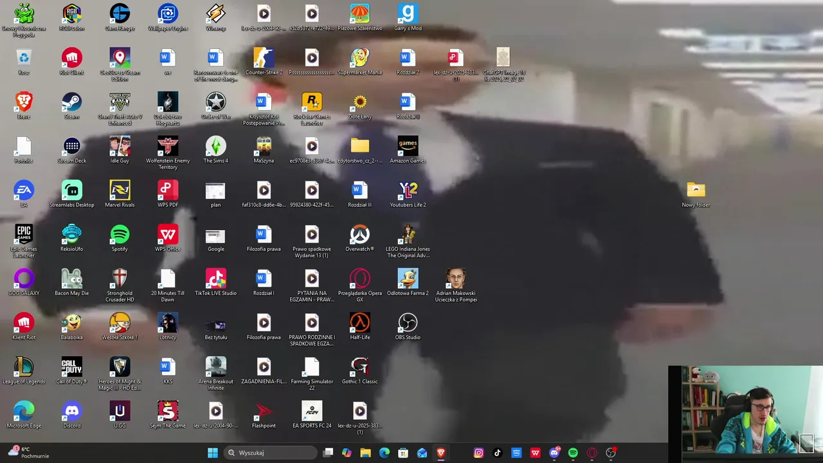Select the Wesoła Szkoła 1 icon

click(120, 327)
